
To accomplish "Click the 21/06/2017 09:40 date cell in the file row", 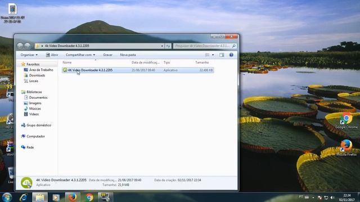I will tap(143, 70).
